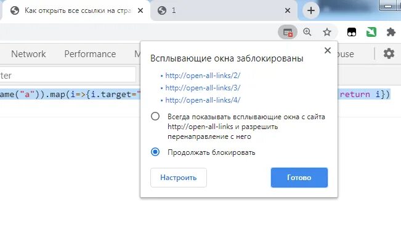This screenshot has width=401, height=228.
Task: Open blocked link http://open-all-links/2/
Action: click(x=203, y=76)
